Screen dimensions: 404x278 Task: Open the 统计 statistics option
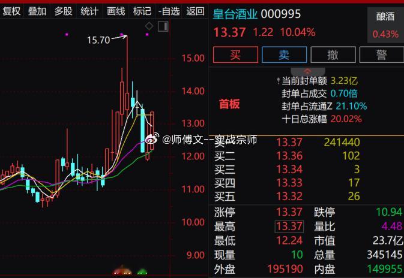tap(89, 11)
